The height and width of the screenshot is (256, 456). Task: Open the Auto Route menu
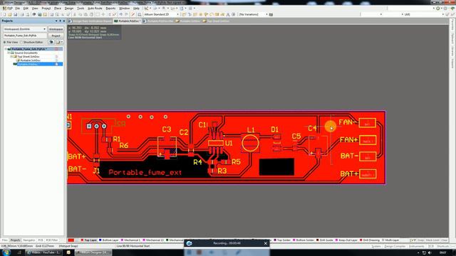tap(95, 9)
